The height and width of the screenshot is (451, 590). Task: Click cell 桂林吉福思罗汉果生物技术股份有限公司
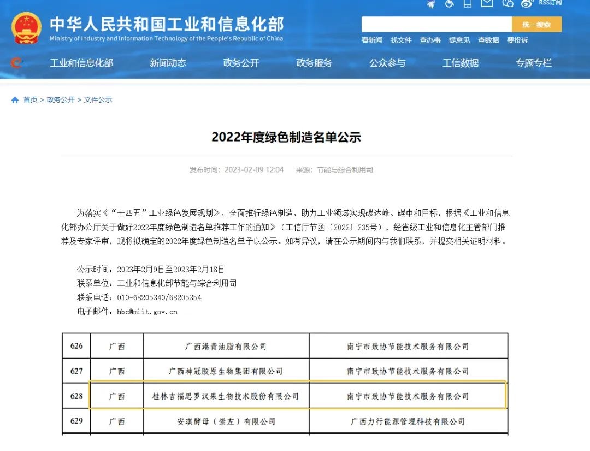coord(226,396)
